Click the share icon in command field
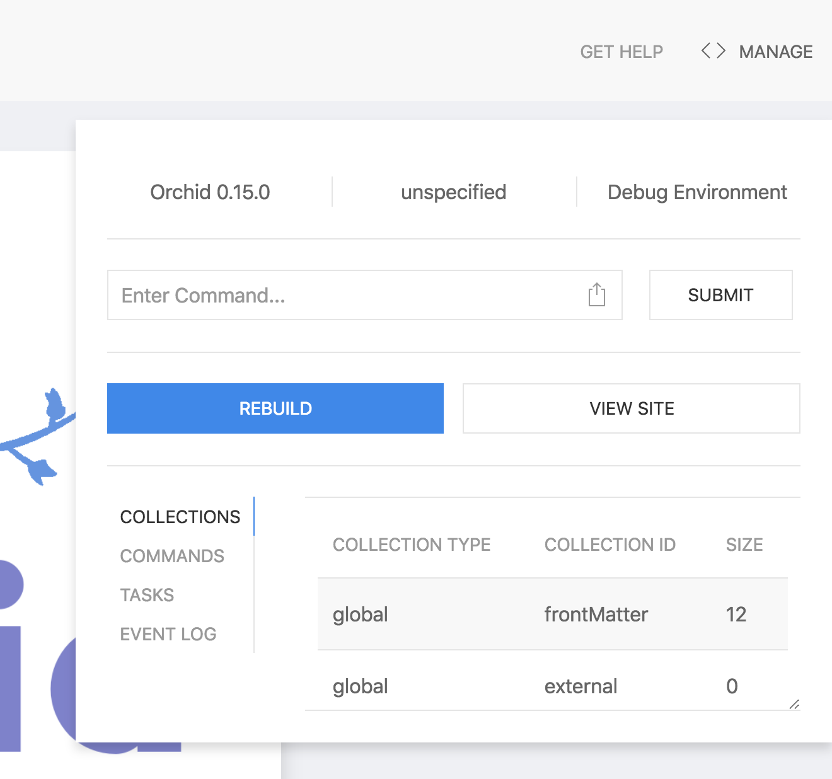Screen dimensions: 832x779 coord(596,295)
